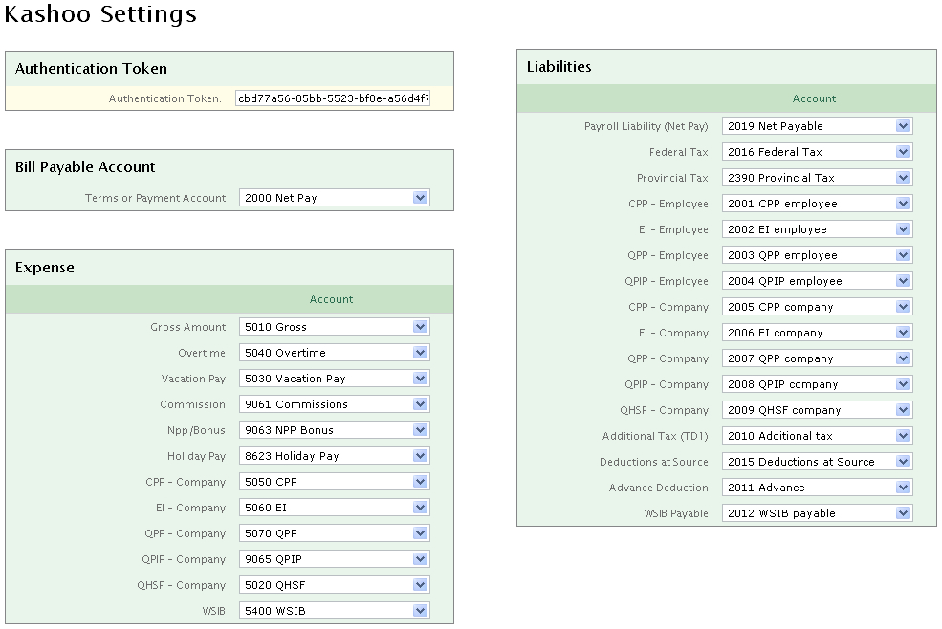Open the Liabilities CPP - Company dropdown

(817, 307)
